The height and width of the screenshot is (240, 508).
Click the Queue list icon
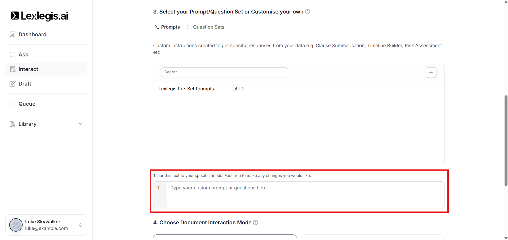(x=12, y=104)
